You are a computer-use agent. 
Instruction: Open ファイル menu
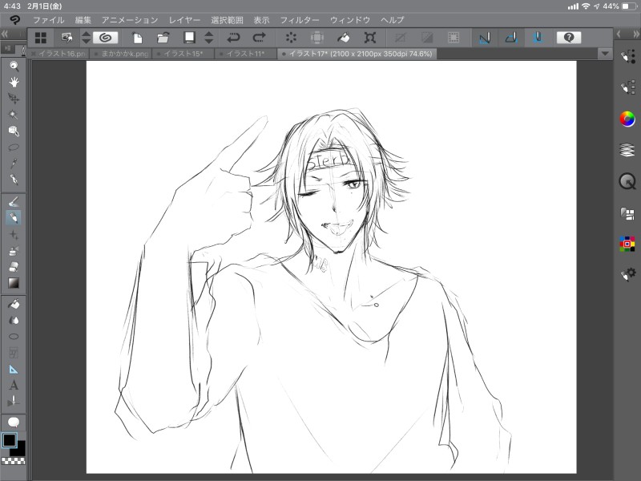pyautogui.click(x=49, y=19)
